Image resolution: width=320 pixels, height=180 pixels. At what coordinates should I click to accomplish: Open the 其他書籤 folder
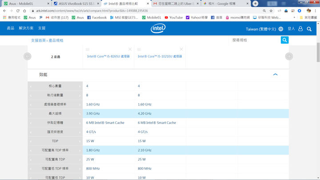(308, 17)
